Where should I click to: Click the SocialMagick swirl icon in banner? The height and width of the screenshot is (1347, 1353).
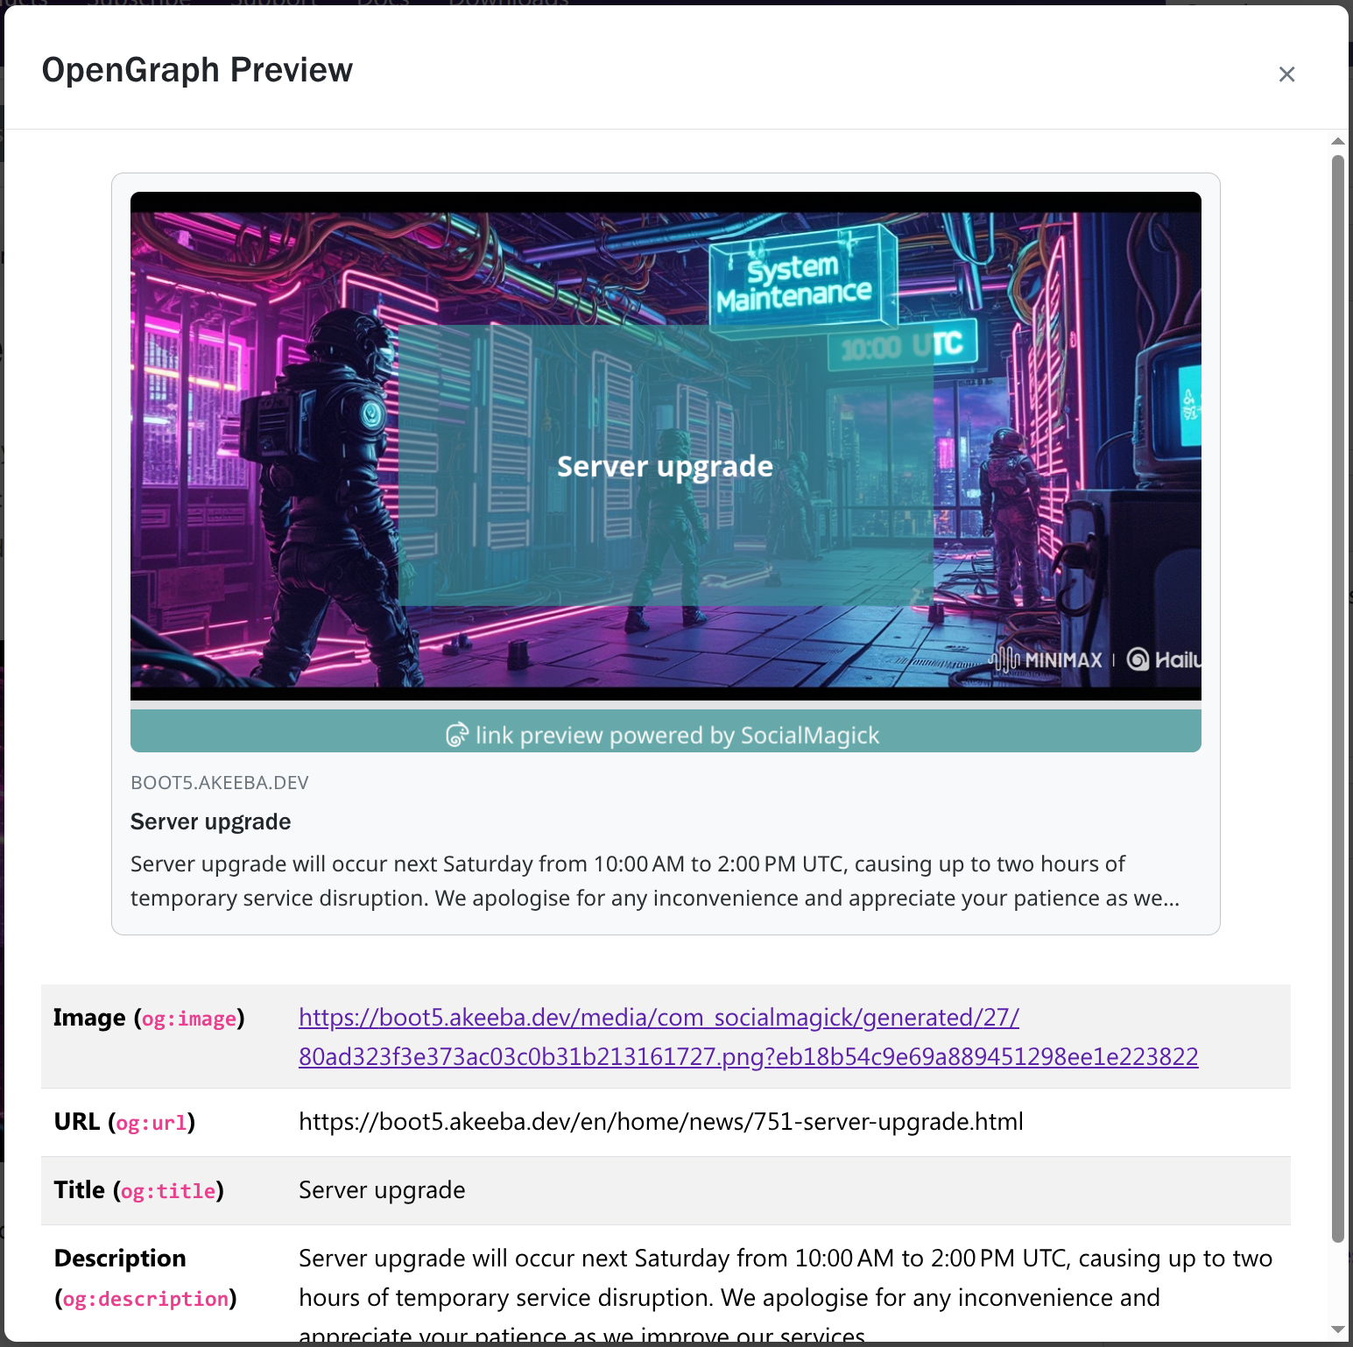456,735
